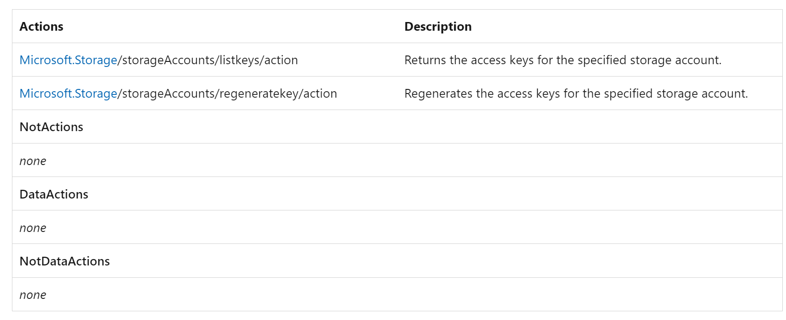Select the NotDataActions section heading

click(65, 261)
